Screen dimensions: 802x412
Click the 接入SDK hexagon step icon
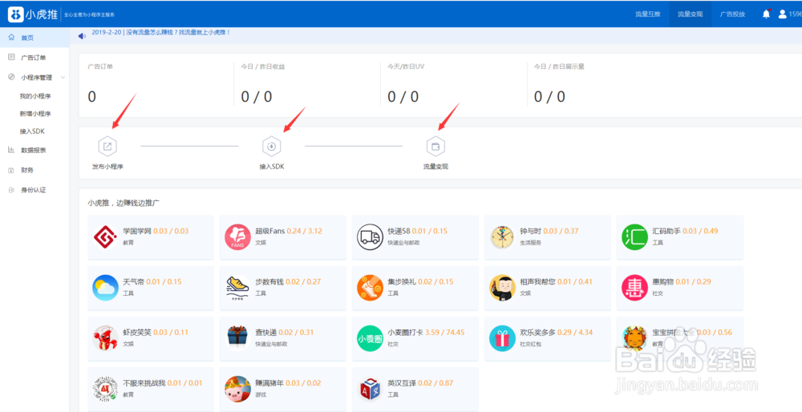point(272,146)
